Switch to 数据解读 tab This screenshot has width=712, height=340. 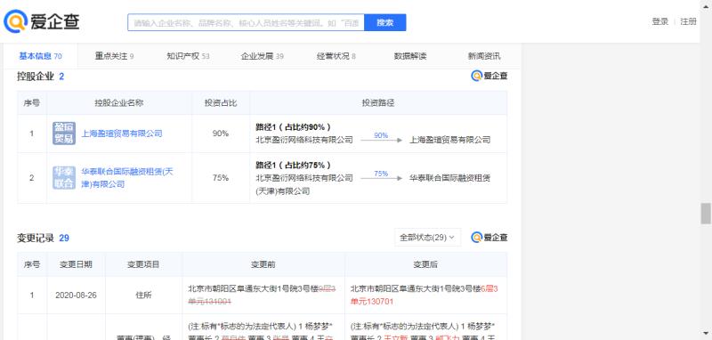[x=410, y=56]
